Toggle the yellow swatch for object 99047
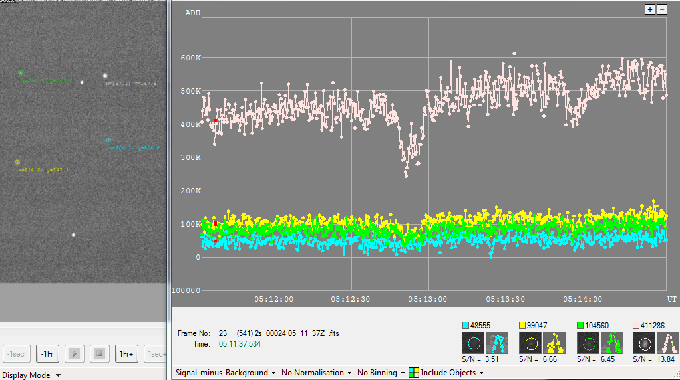This screenshot has width=680, height=380. [x=523, y=326]
